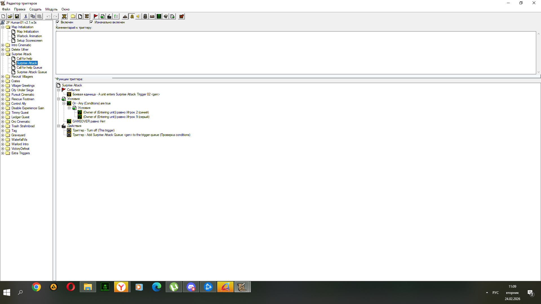Open the 'Модуль' menu
This screenshot has width=541, height=304.
tap(51, 9)
